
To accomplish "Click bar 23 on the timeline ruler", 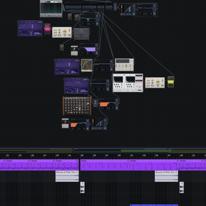I will (20, 156).
